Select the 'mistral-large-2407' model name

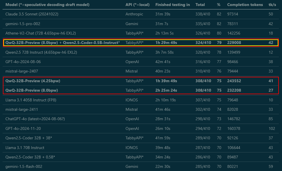coord(22,71)
